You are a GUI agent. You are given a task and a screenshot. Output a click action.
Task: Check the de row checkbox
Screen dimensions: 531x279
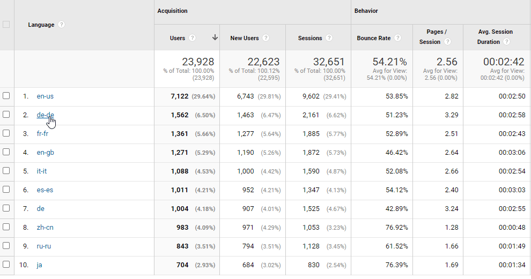pos(6,208)
